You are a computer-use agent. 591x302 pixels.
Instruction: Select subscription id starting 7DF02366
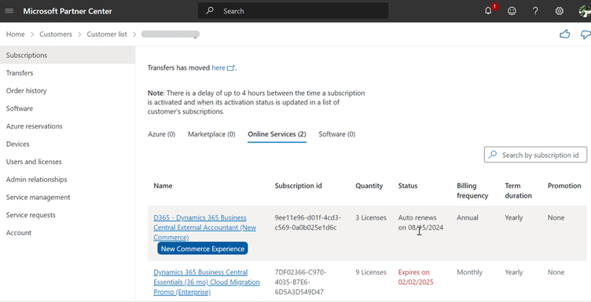point(301,282)
